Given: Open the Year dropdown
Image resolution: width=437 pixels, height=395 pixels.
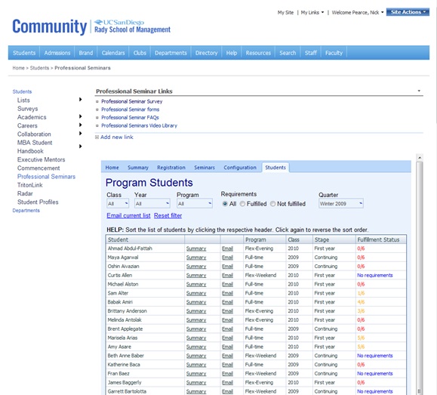Looking at the screenshot, I should [152, 203].
